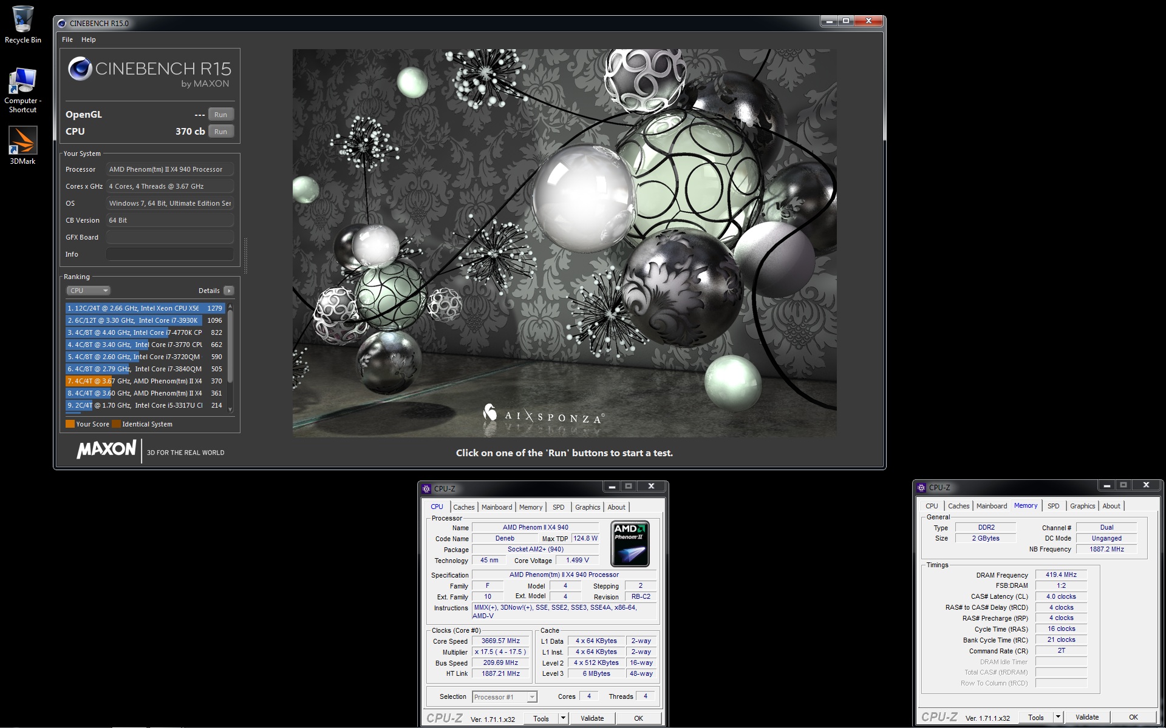Click OK in right CPU-Z window
The height and width of the screenshot is (728, 1166).
coord(1133,717)
